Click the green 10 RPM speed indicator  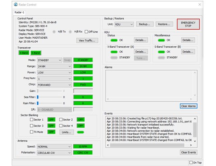(x=83, y=146)
